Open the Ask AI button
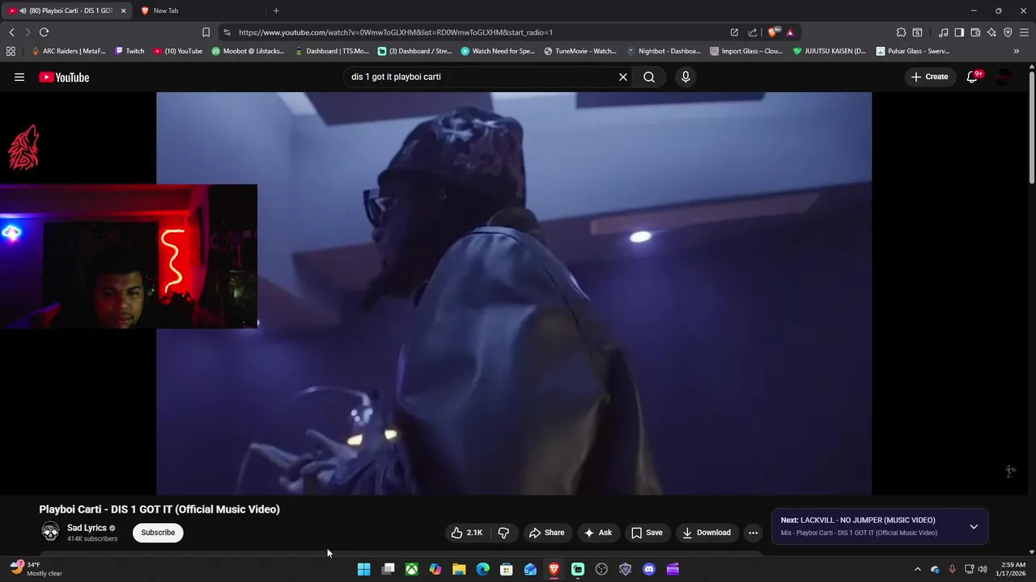The image size is (1036, 582). click(598, 533)
